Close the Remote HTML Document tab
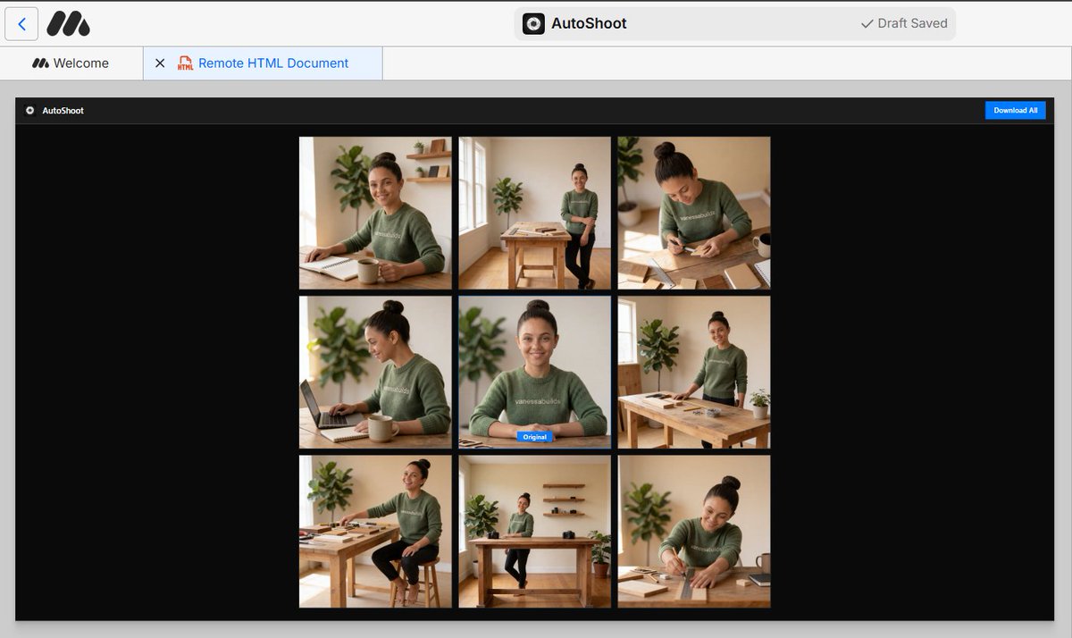This screenshot has height=638, width=1072. (x=160, y=63)
